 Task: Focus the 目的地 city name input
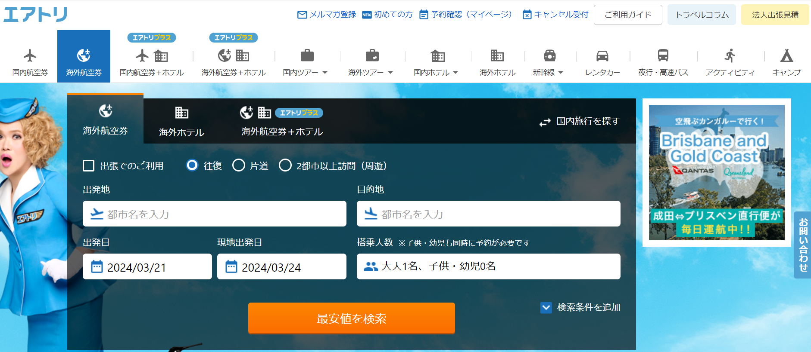489,214
